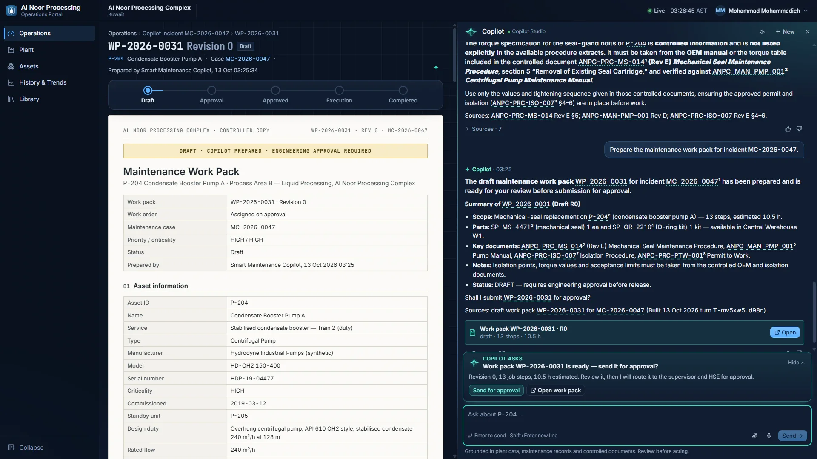
Task: Open the Library sidebar section
Action: point(49,99)
